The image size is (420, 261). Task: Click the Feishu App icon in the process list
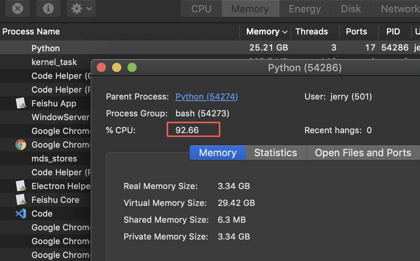click(20, 103)
